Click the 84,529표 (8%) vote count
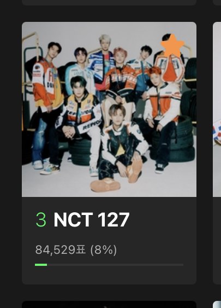The image size is (221, 308). pos(76,250)
